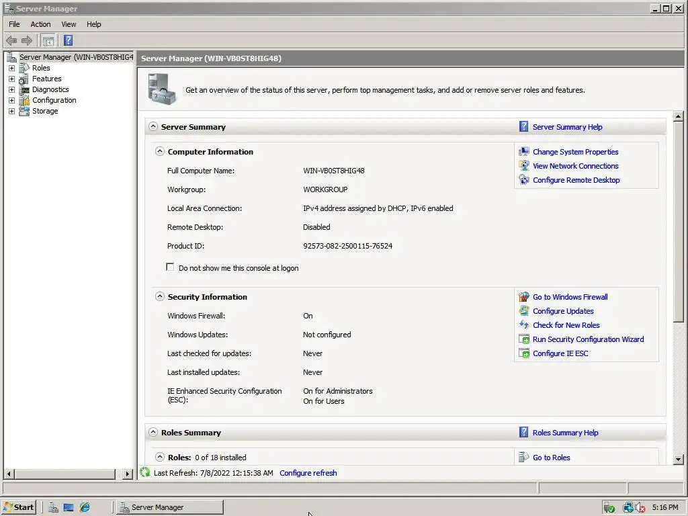This screenshot has width=688, height=516.
Task: Open the Change System Properties link
Action: point(575,152)
